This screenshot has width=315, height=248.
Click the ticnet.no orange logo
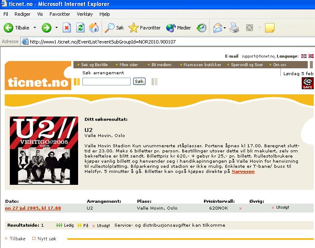click(x=38, y=76)
